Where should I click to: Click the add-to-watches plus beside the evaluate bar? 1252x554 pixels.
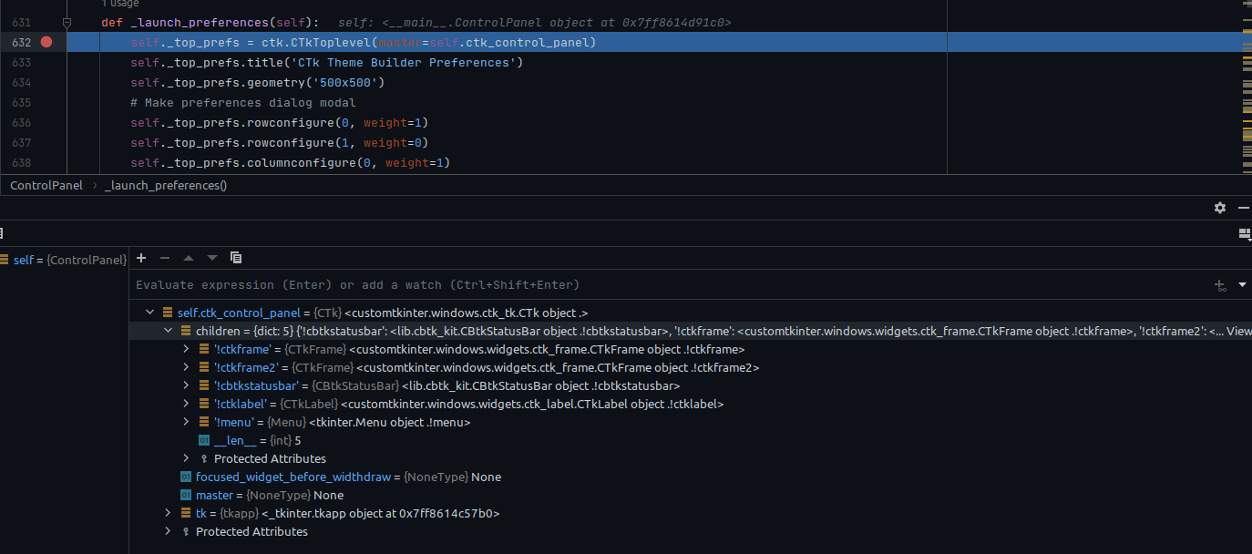coord(1220,284)
